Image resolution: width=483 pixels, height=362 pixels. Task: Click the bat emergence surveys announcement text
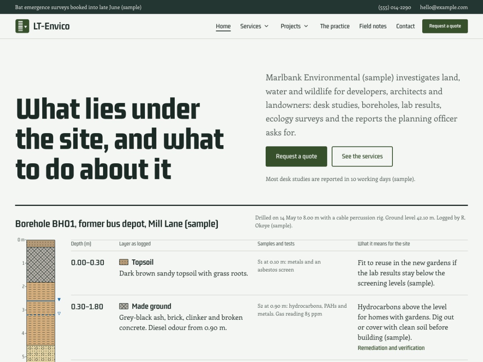click(78, 7)
